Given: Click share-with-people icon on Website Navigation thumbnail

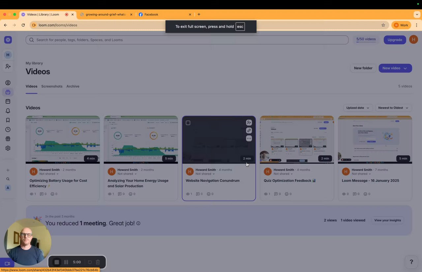Looking at the screenshot, I should (249, 123).
